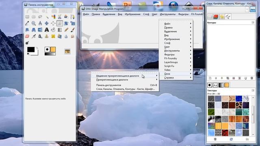
Task: Open the Текстуры panel configuration menu button
Action: [253, 90]
